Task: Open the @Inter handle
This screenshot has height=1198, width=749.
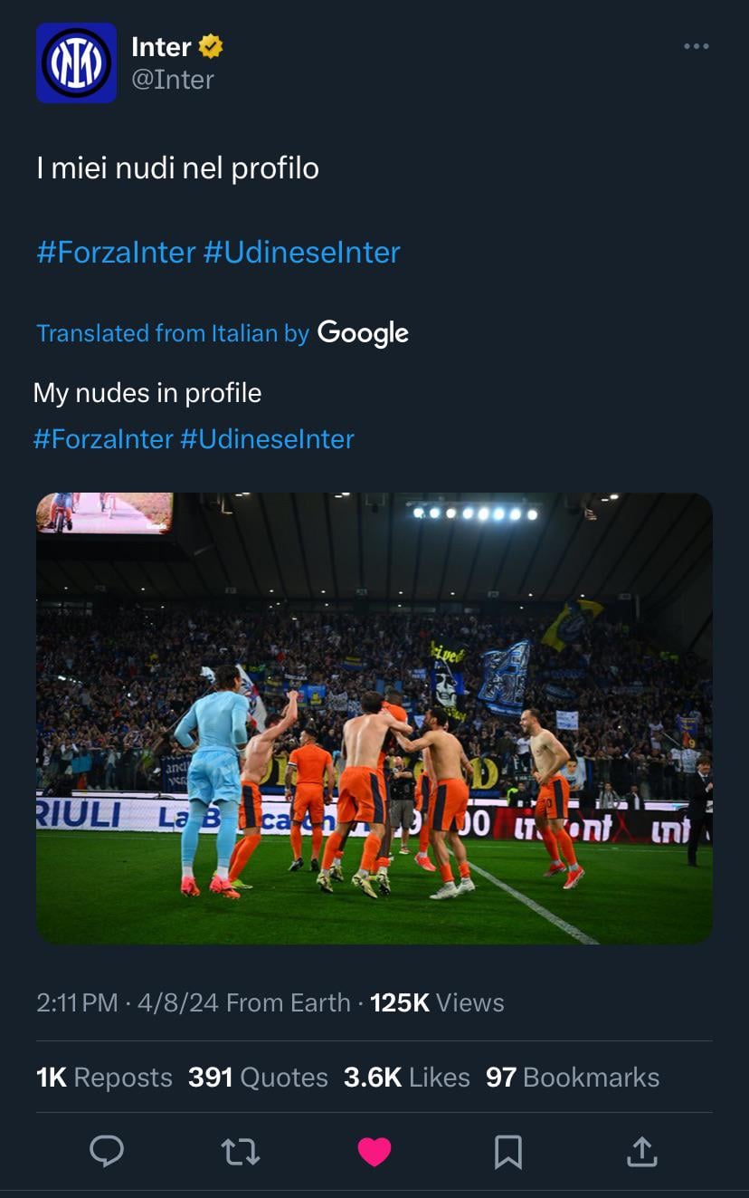Action: [173, 80]
